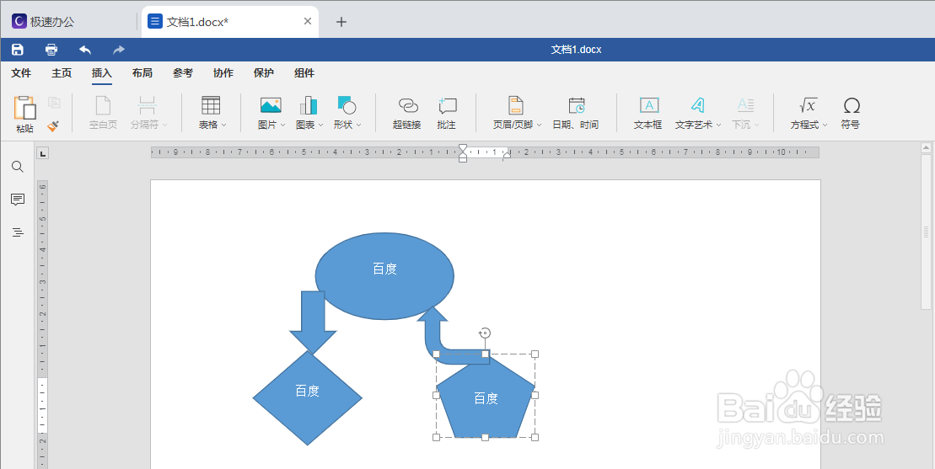
Task: Click the right indent ruler marker
Action: (x=506, y=155)
